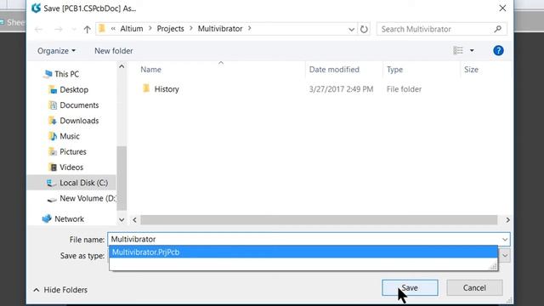Click the Forward navigation arrow
This screenshot has width=544, height=306.
pyautogui.click(x=59, y=29)
